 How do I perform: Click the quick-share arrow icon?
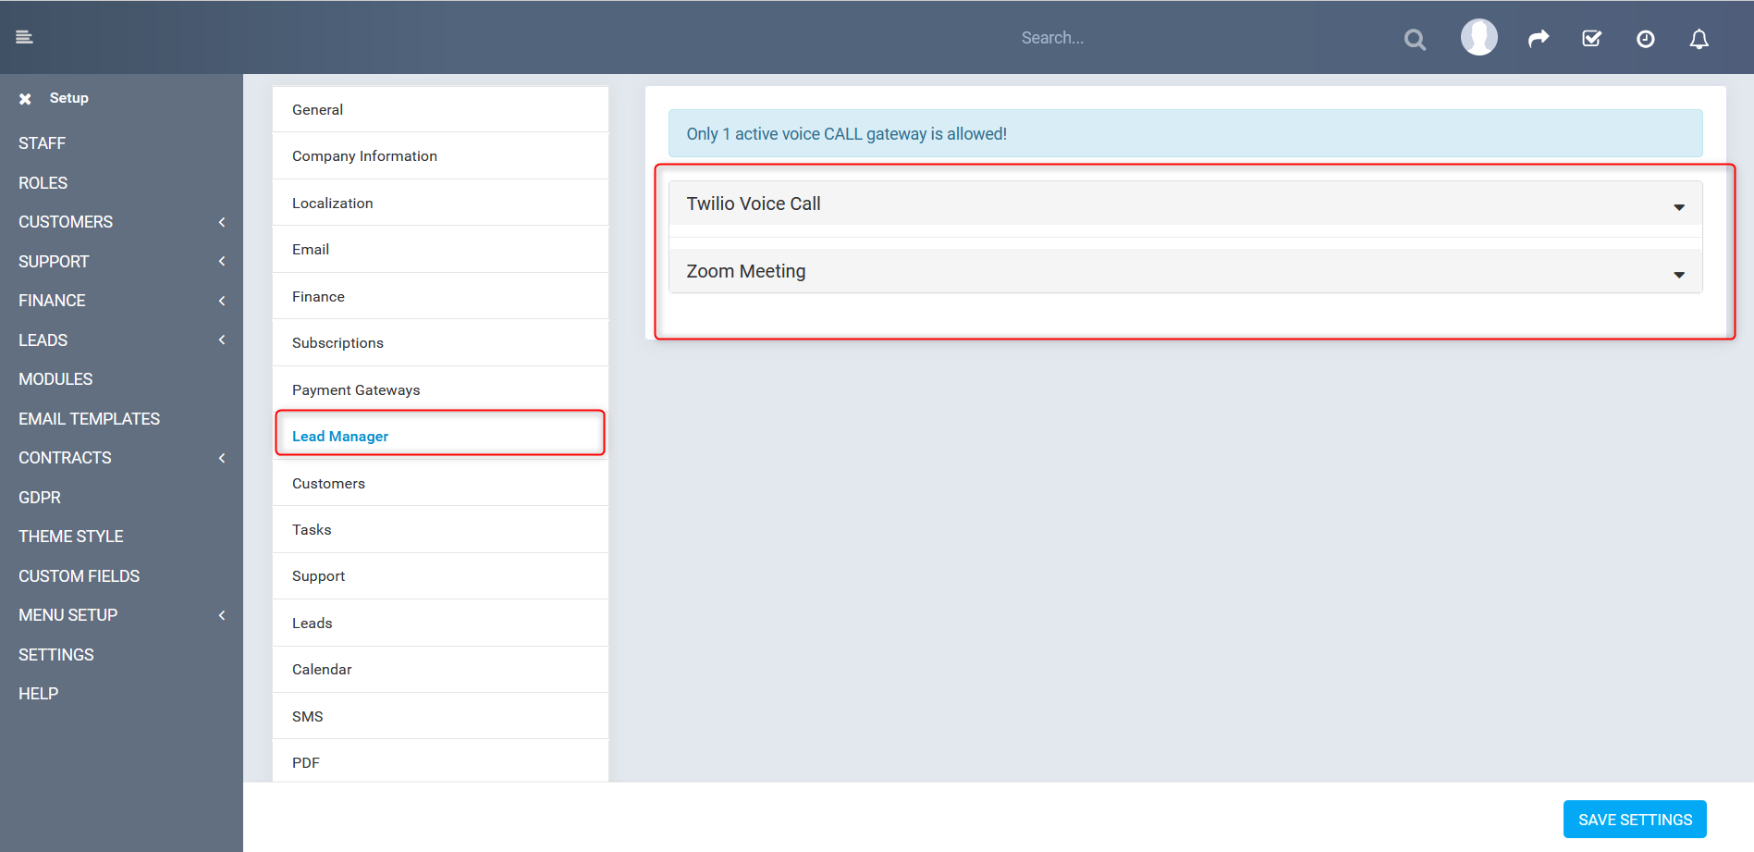click(x=1538, y=39)
